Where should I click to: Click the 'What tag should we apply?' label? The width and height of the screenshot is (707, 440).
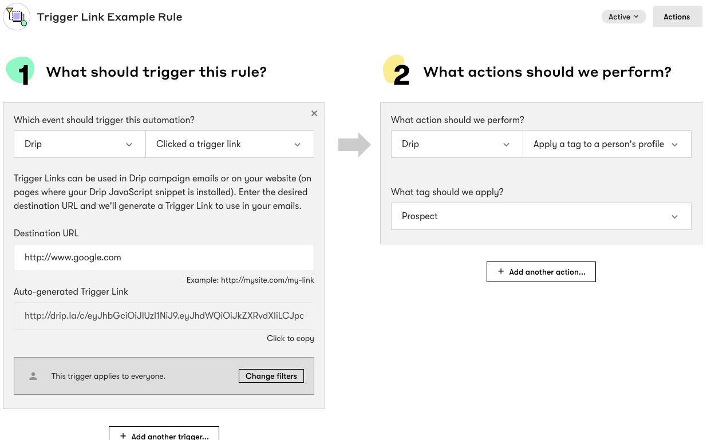click(x=447, y=192)
